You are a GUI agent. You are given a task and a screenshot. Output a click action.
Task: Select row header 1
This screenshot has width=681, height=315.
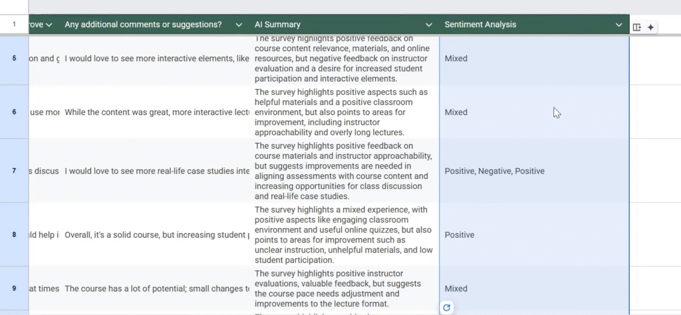click(x=15, y=25)
